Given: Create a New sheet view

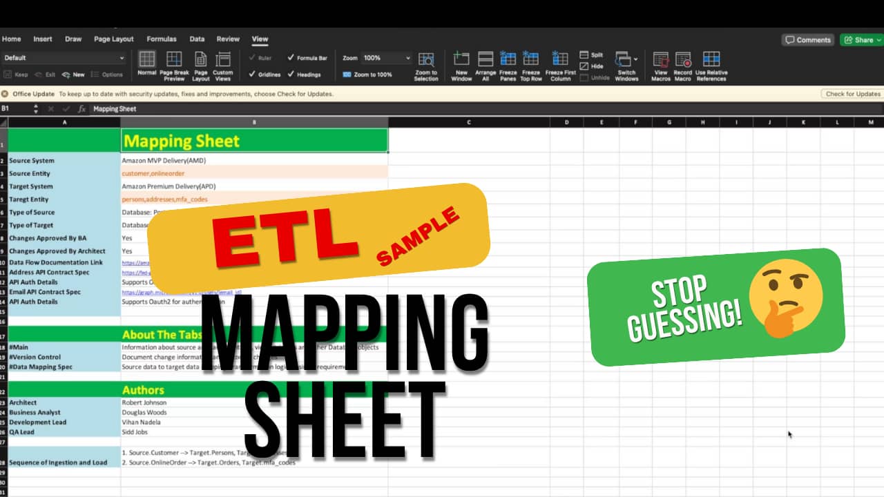Looking at the screenshot, I should click(x=73, y=75).
